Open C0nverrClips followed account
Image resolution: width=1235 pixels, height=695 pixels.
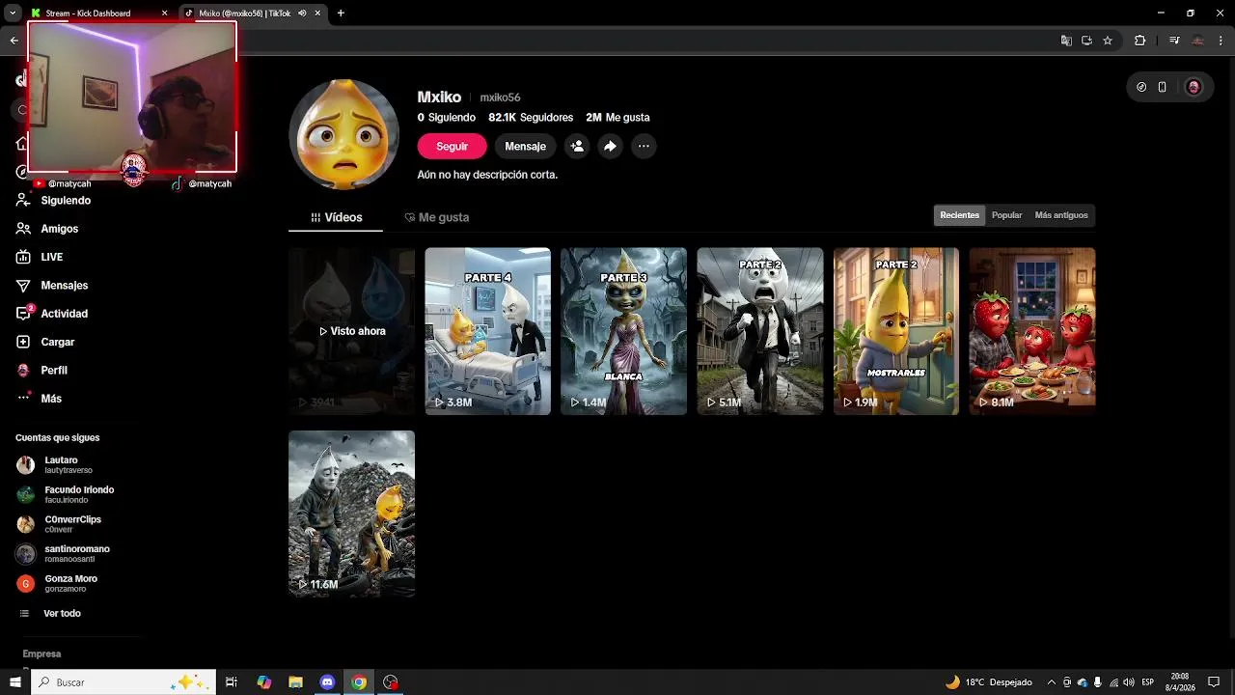60,524
